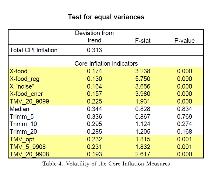Select the X-food_ener deviation value 0.157
This screenshot has height=178, width=219.
pyautogui.click(x=94, y=94)
